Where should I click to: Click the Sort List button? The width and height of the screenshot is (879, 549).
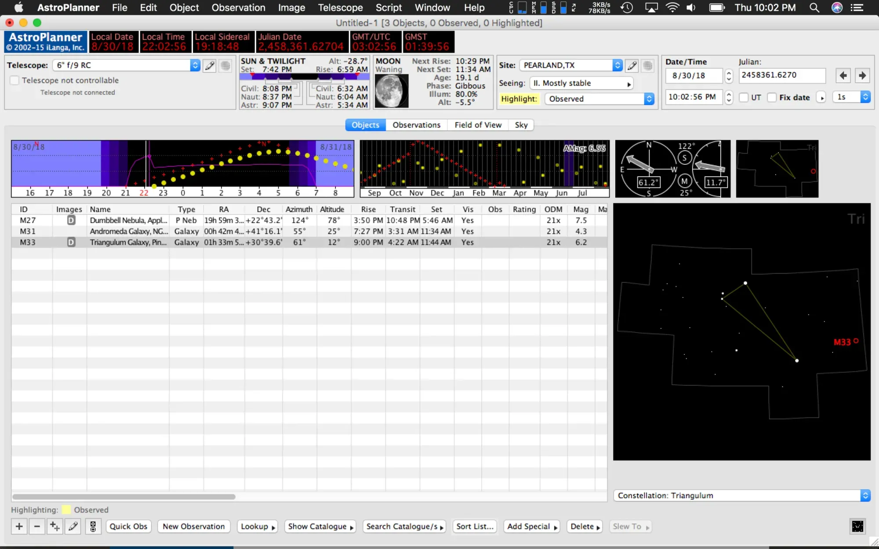474,526
